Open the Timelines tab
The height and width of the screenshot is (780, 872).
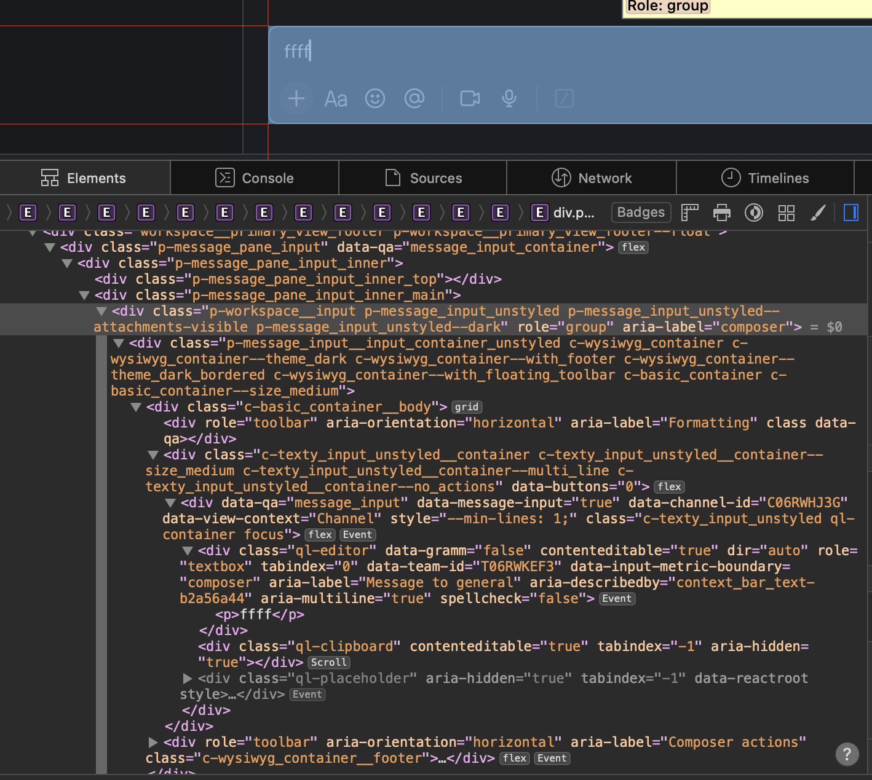click(765, 178)
